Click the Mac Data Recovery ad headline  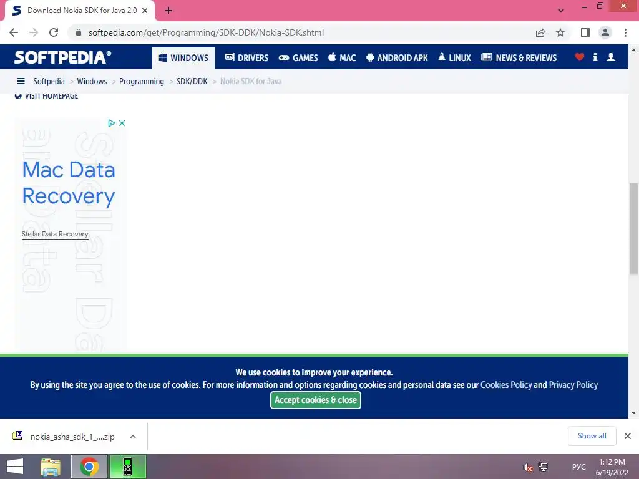click(x=69, y=183)
